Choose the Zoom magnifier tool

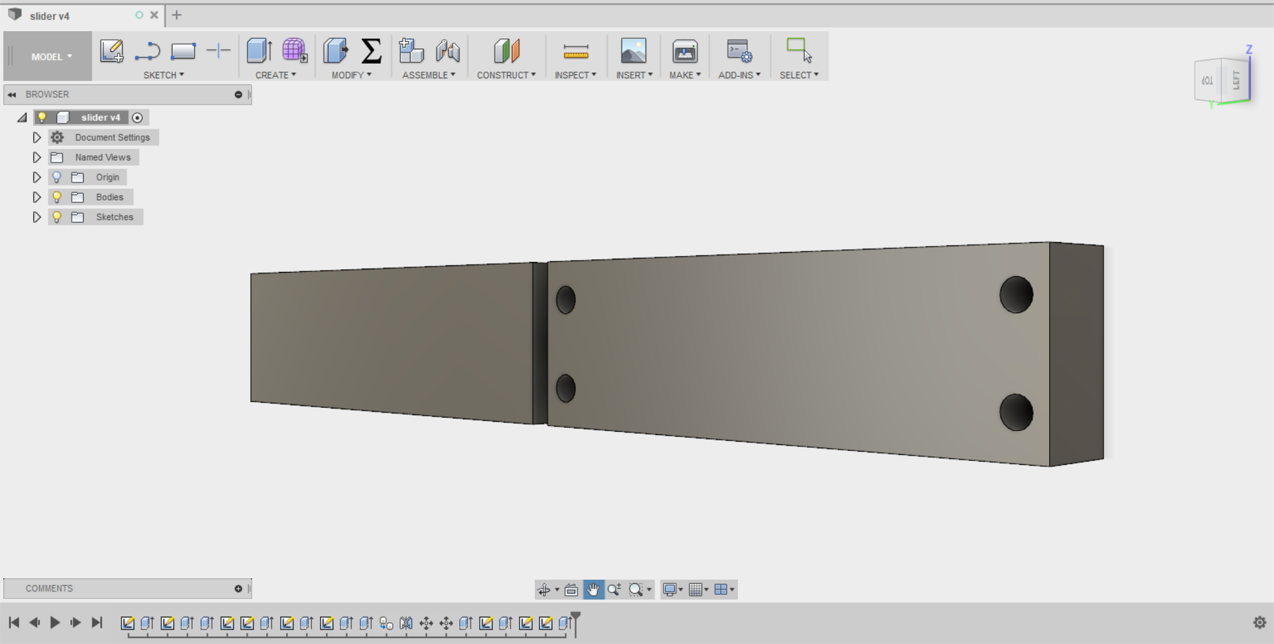(614, 590)
